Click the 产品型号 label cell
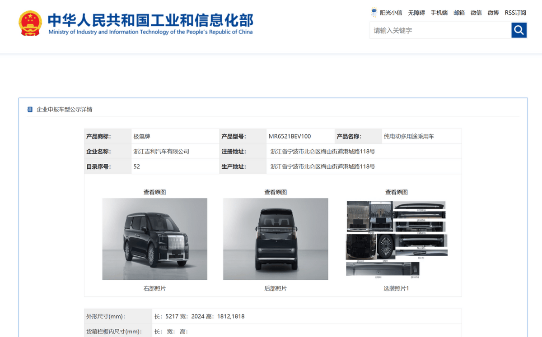Image resolution: width=542 pixels, height=337 pixels. [x=242, y=136]
